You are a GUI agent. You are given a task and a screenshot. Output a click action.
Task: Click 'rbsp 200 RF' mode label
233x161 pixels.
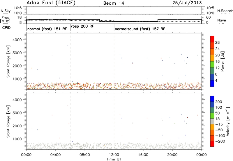pyautogui.click(x=82, y=26)
